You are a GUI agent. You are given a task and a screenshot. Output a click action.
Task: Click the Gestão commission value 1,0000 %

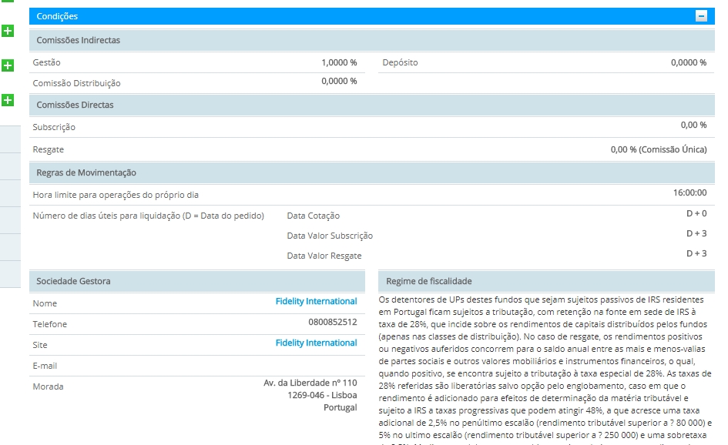click(x=339, y=62)
